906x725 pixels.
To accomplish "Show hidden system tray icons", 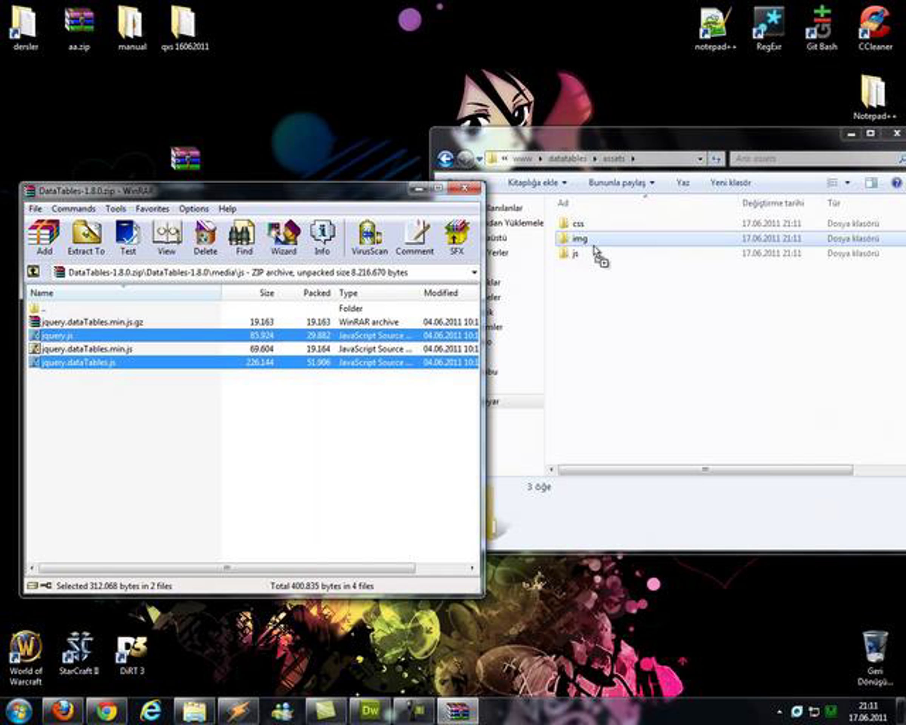I will coord(780,712).
